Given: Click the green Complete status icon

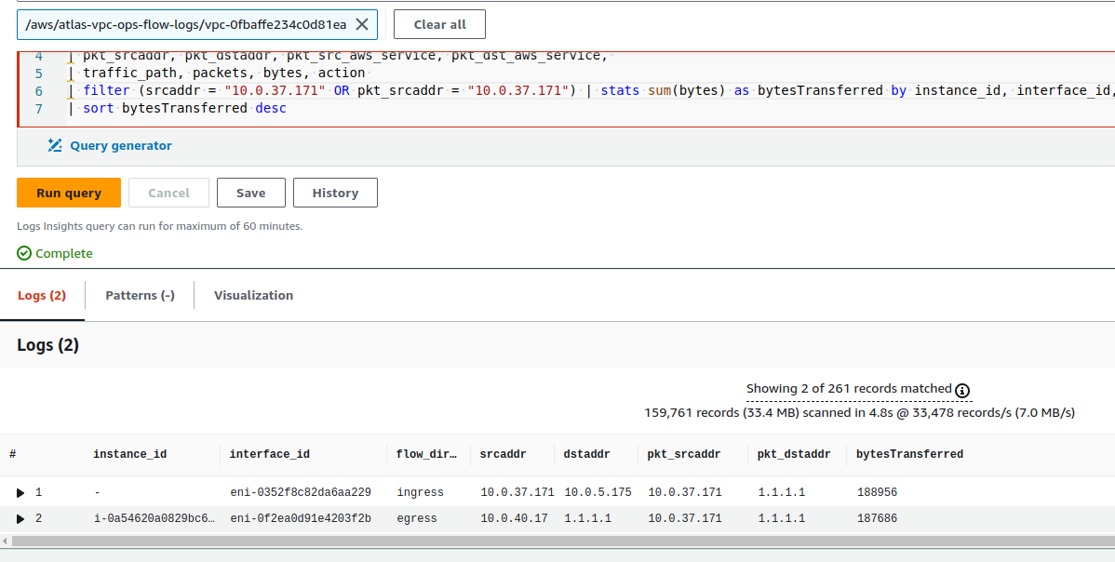Looking at the screenshot, I should 24,254.
